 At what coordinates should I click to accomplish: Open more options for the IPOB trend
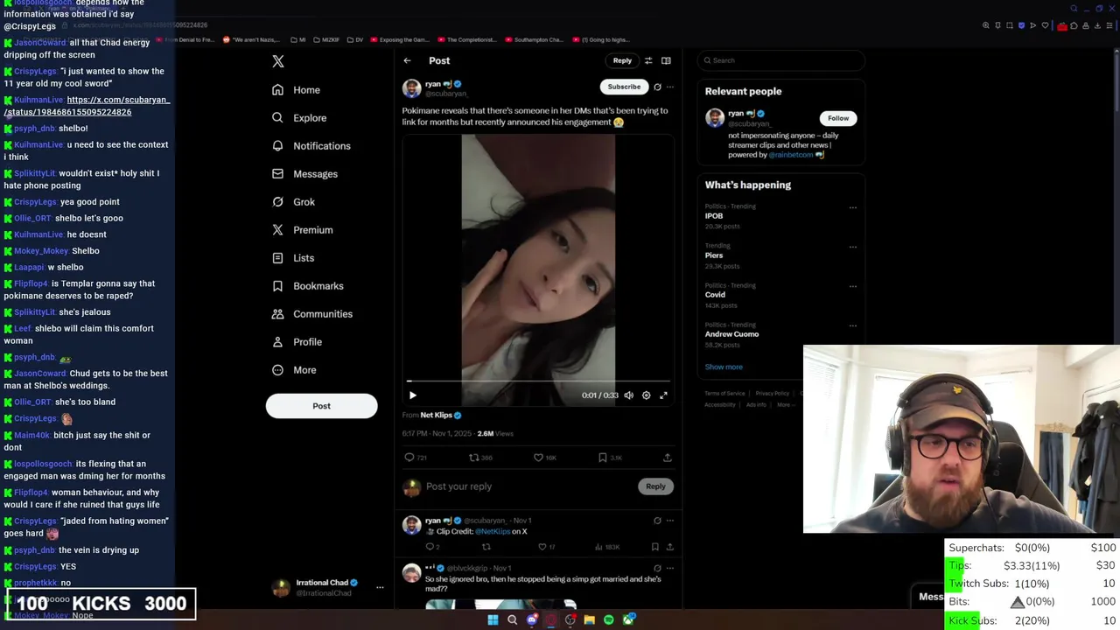tap(853, 208)
